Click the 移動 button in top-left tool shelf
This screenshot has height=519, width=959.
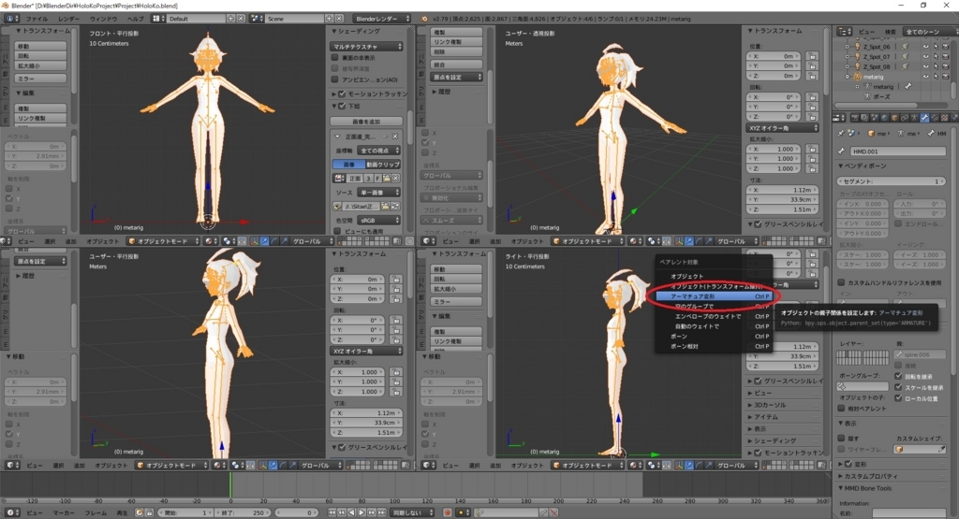40,47
